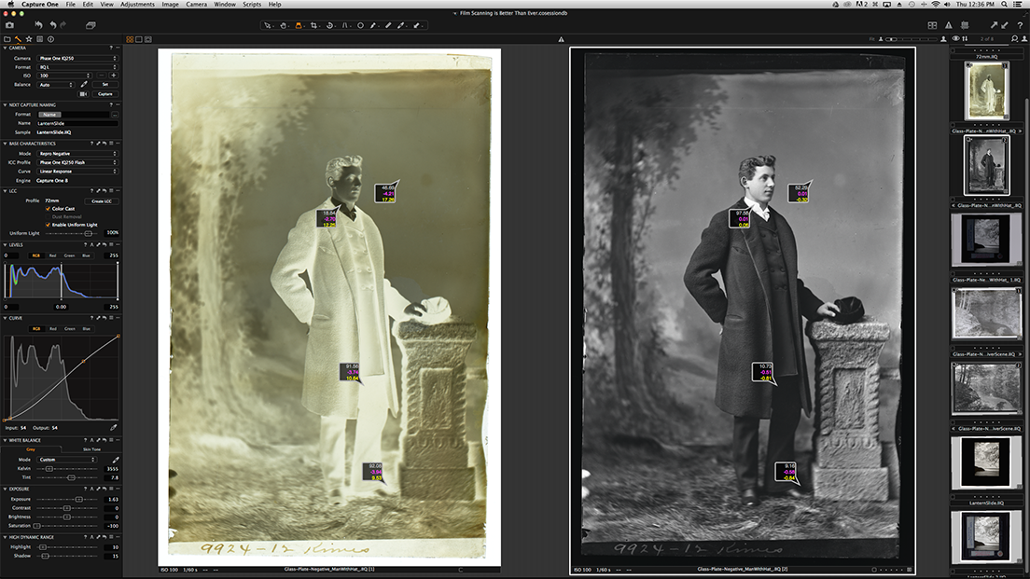Select the RGB channel in Curve
Screen dimensions: 1030x579
(36, 328)
